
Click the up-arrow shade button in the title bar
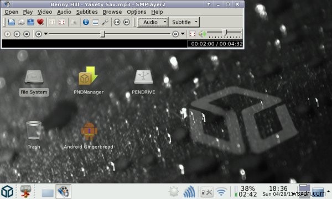pos(209,4)
